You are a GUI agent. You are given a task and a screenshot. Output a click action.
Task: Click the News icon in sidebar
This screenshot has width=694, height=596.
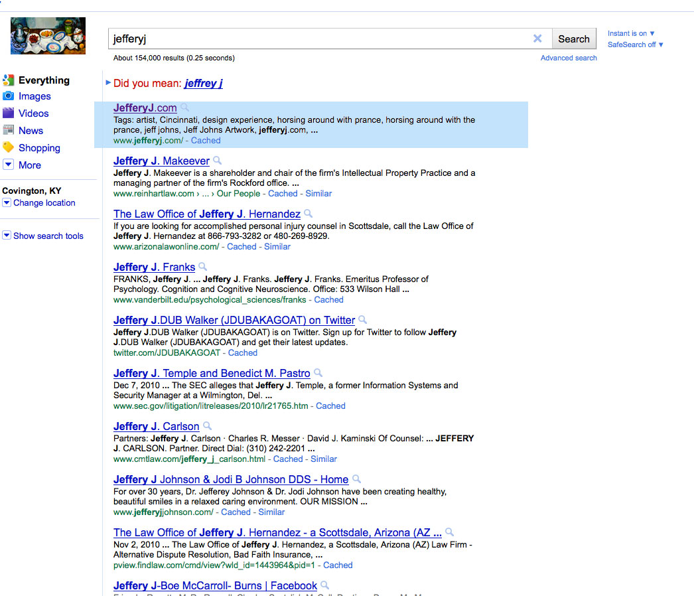click(x=8, y=131)
